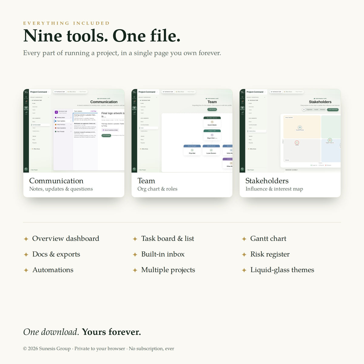Click the red-ringed stakeholder marker on the Stakeholders map
Viewport: 364px width, 364px height.
tap(297, 143)
